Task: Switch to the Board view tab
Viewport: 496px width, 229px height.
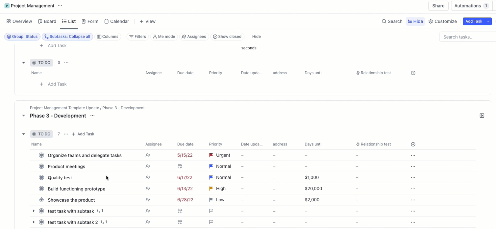Action: [x=47, y=21]
